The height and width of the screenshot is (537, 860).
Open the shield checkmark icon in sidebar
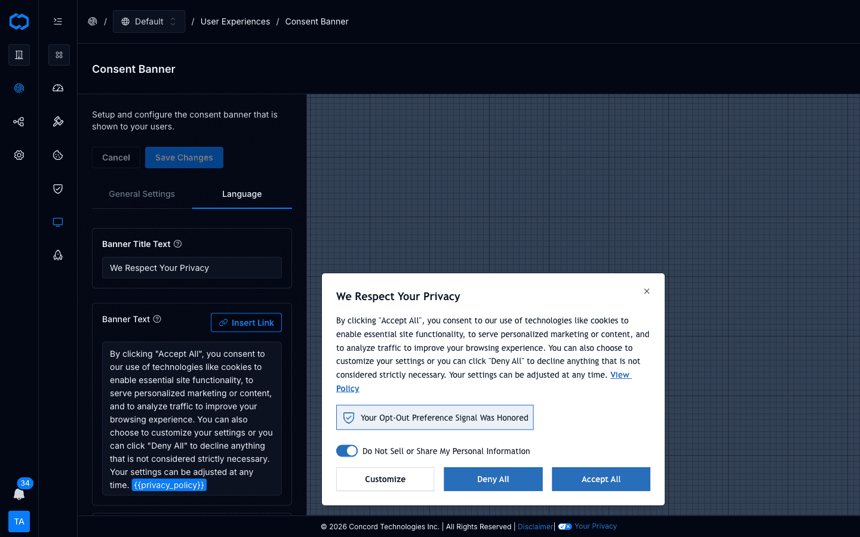58,189
